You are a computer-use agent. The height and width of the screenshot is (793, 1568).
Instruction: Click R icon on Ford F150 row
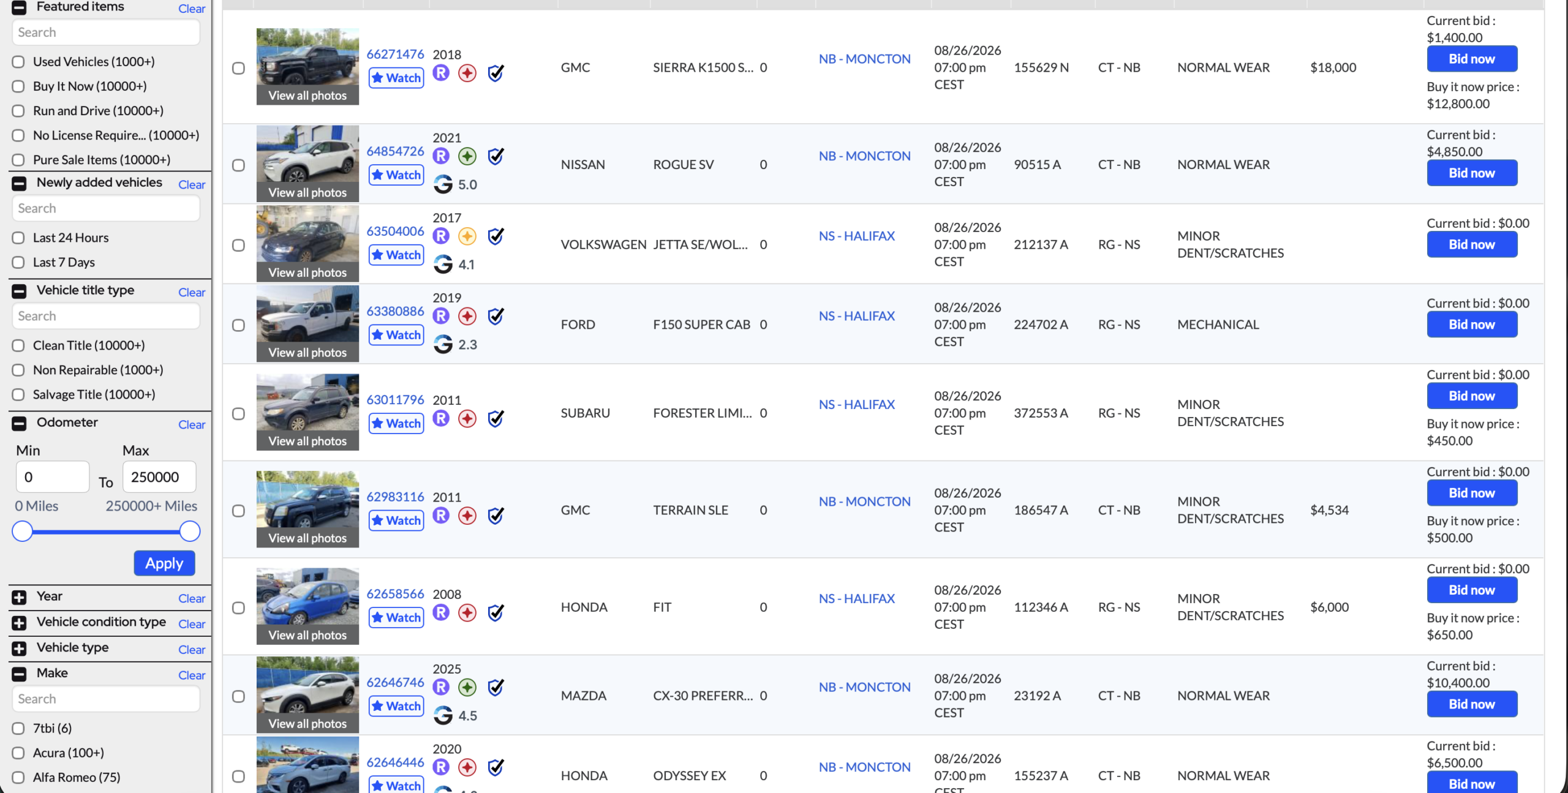point(441,316)
